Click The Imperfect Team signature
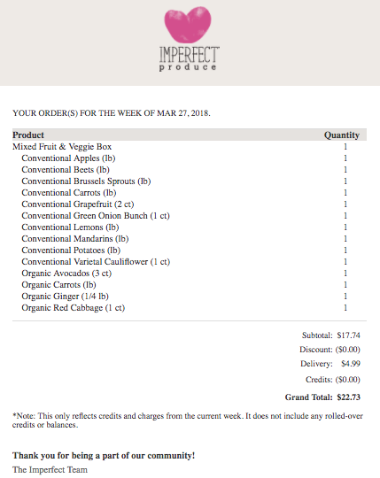The image size is (380, 478). click(x=50, y=470)
